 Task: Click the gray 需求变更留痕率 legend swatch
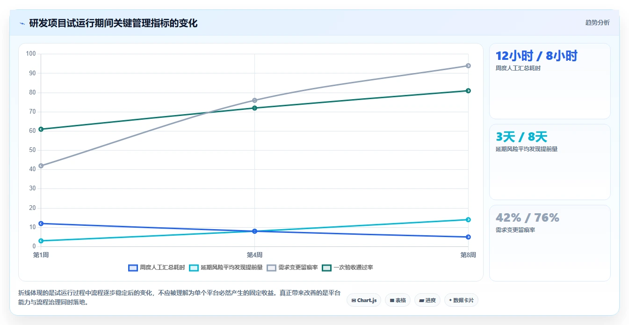click(x=271, y=267)
